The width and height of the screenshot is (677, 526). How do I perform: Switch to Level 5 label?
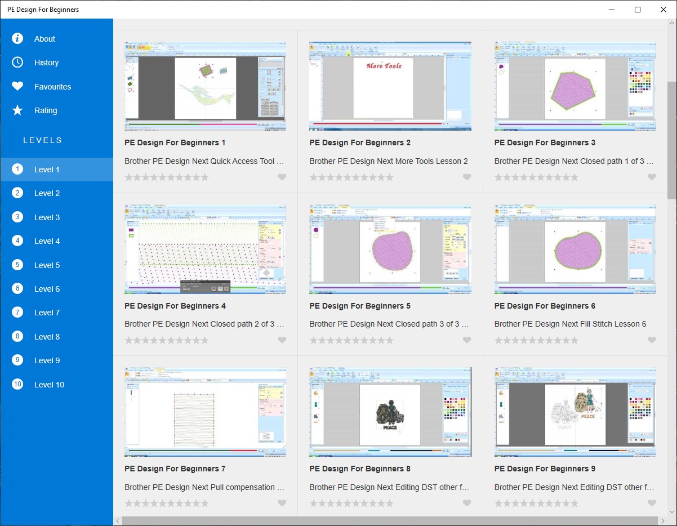[47, 265]
